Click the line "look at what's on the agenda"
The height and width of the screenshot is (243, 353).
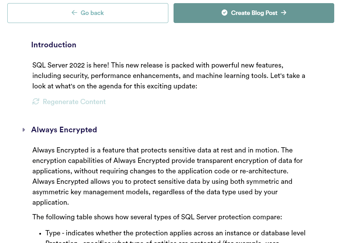click(115, 86)
